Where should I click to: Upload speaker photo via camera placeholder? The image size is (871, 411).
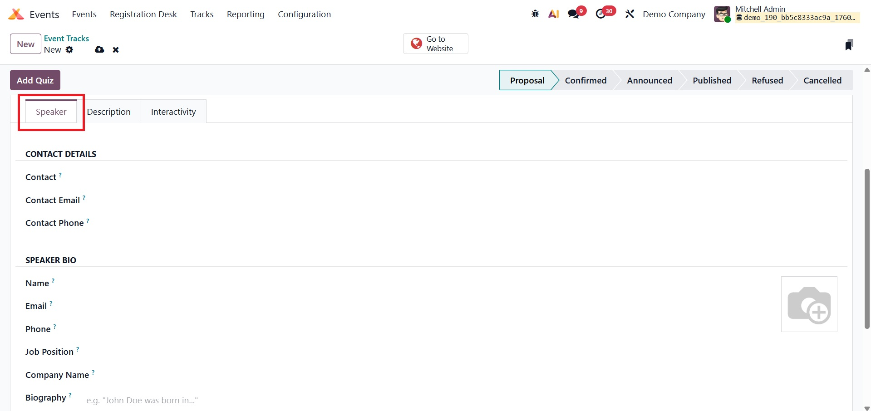(809, 304)
